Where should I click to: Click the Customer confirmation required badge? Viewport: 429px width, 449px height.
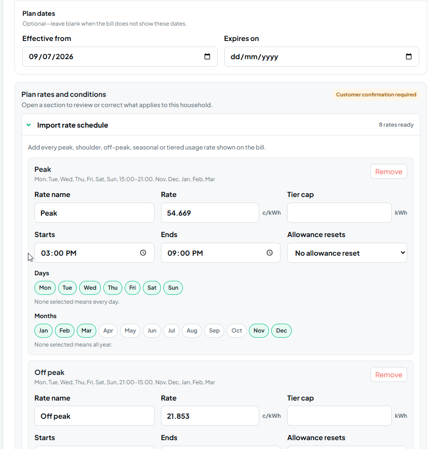click(x=376, y=95)
